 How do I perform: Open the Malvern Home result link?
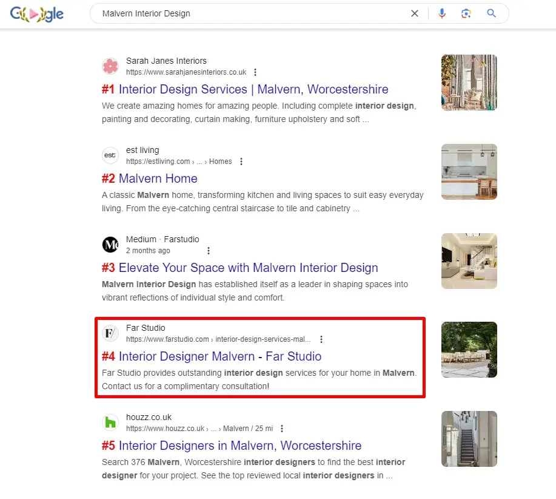pos(158,178)
